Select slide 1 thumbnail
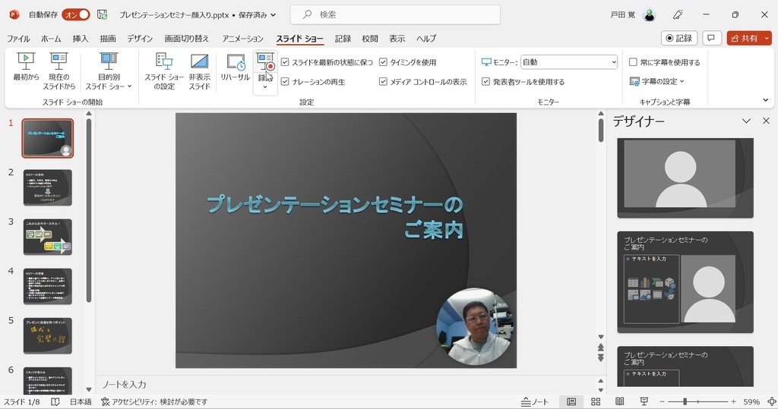 [x=48, y=138]
